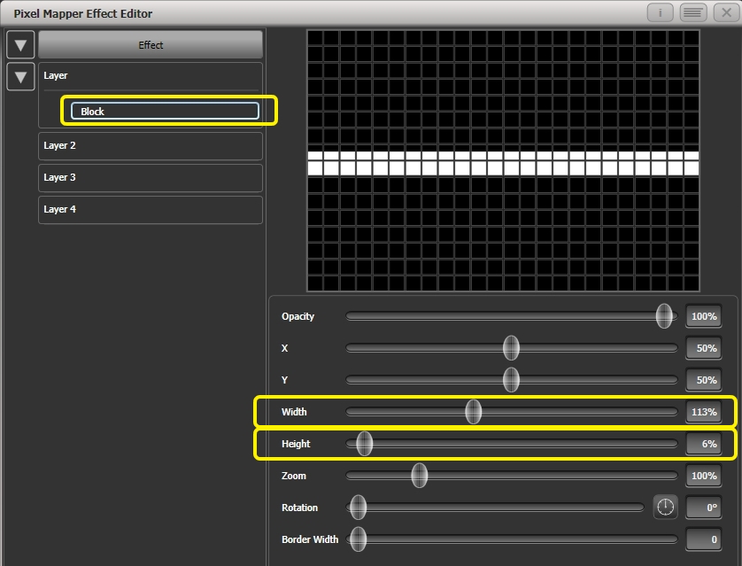Click the Width value box showing 113%
This screenshot has height=566, width=742.
[703, 412]
